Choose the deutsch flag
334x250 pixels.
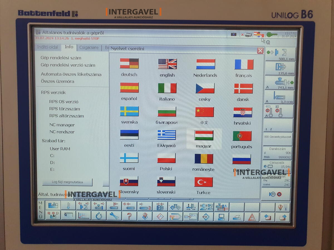(x=129, y=64)
